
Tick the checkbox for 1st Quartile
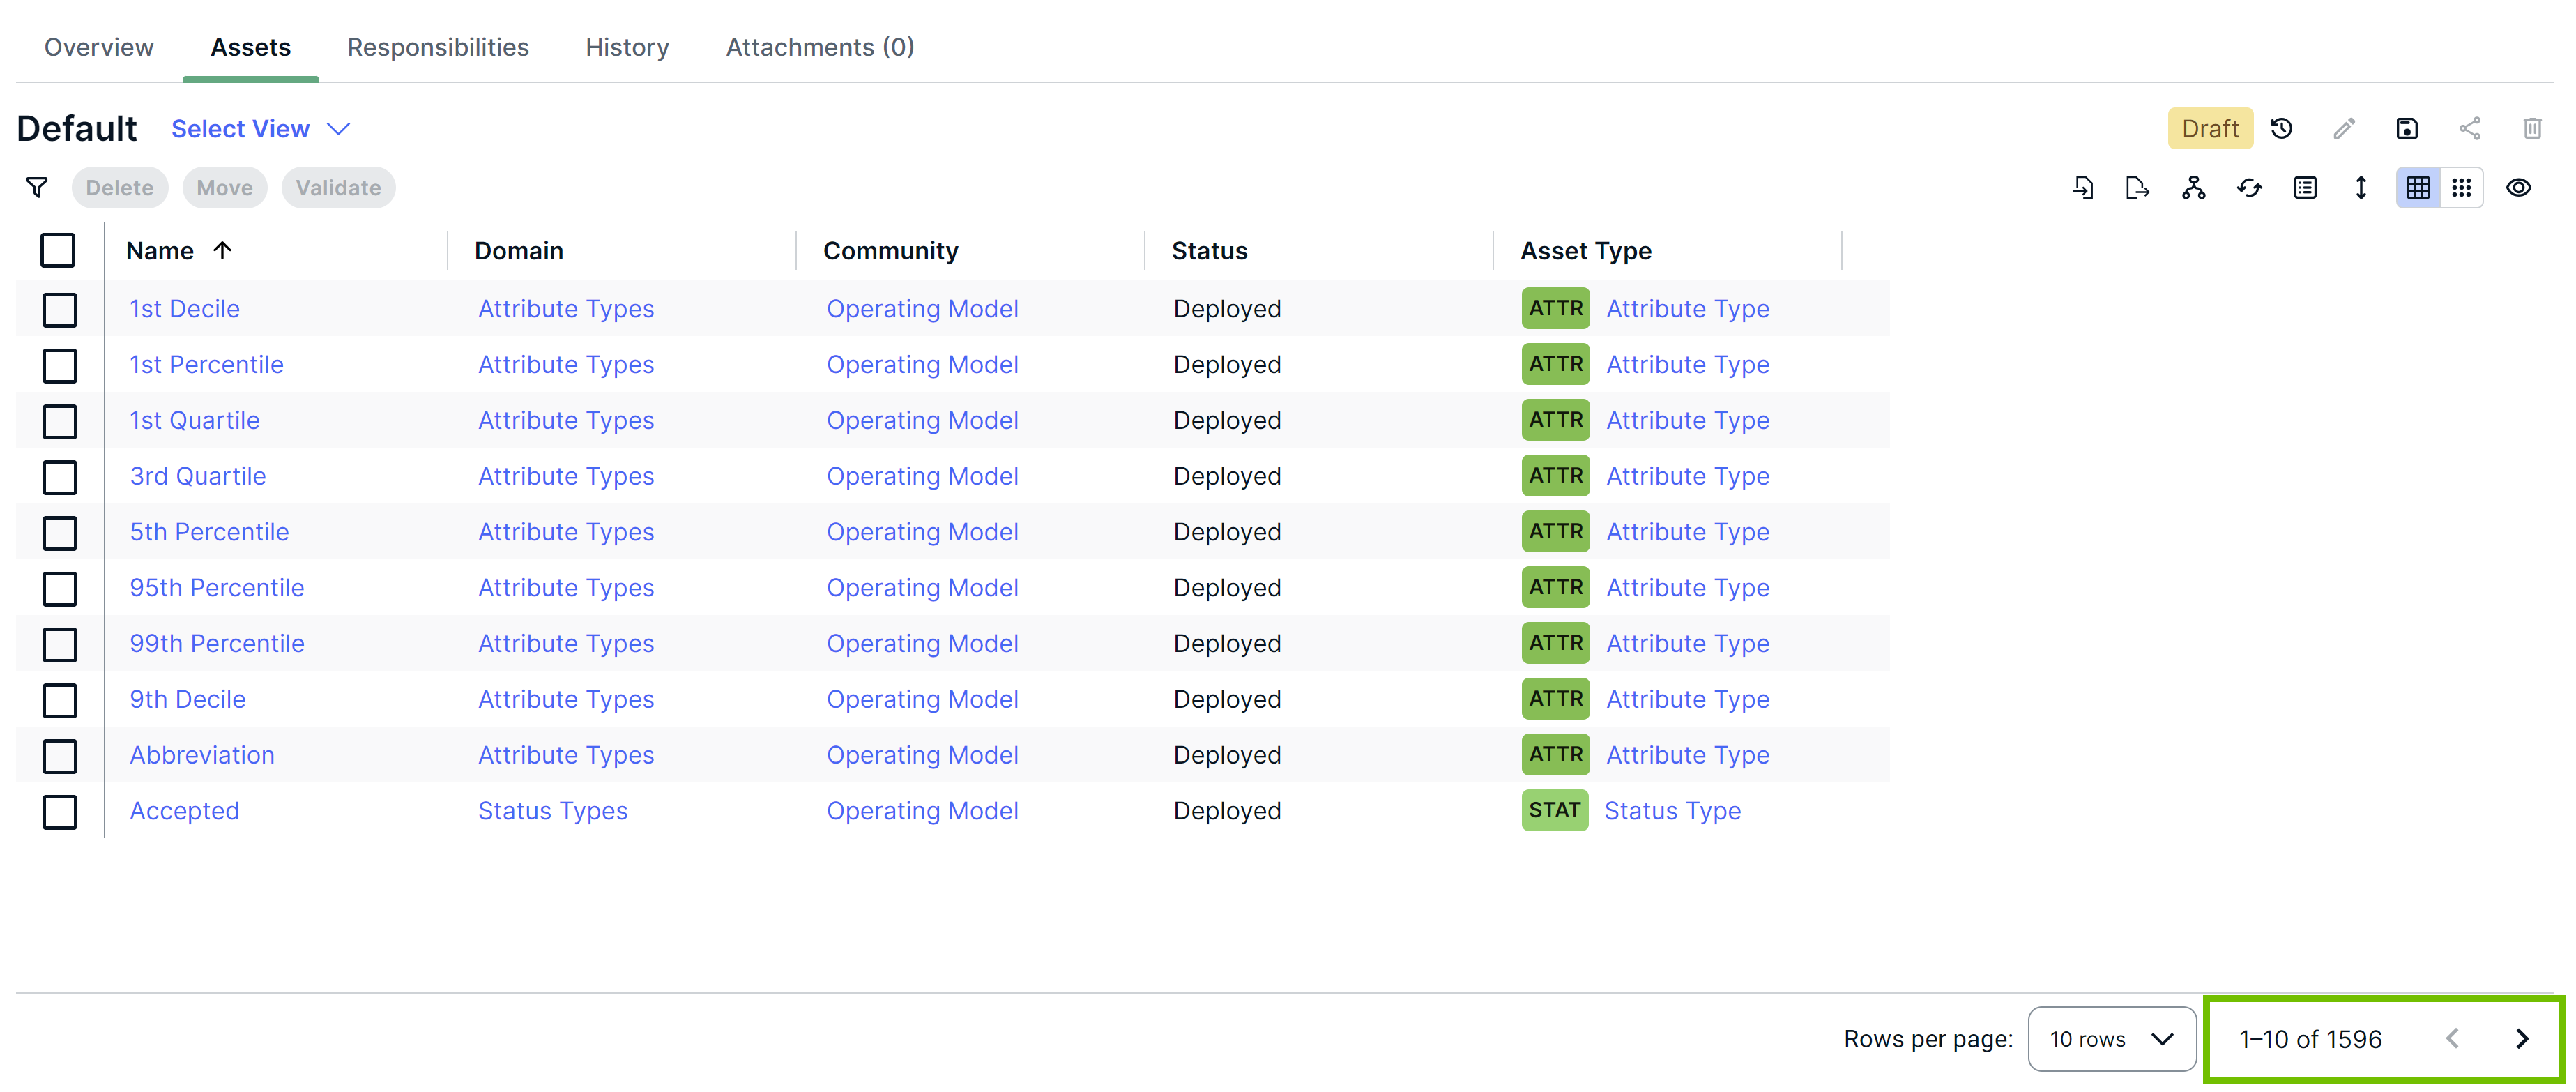pyautogui.click(x=60, y=421)
